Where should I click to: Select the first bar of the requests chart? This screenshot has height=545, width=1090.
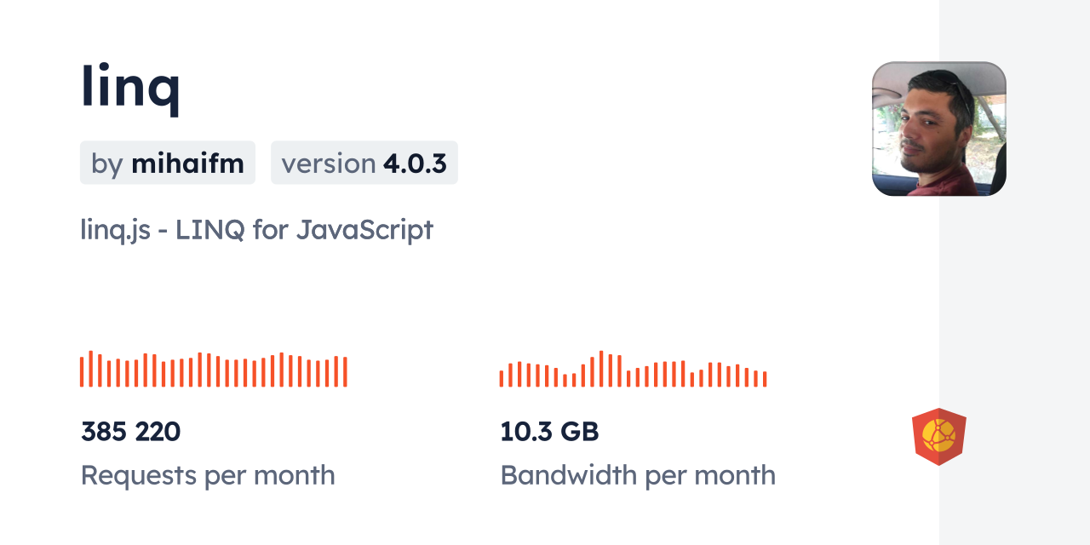click(82, 372)
